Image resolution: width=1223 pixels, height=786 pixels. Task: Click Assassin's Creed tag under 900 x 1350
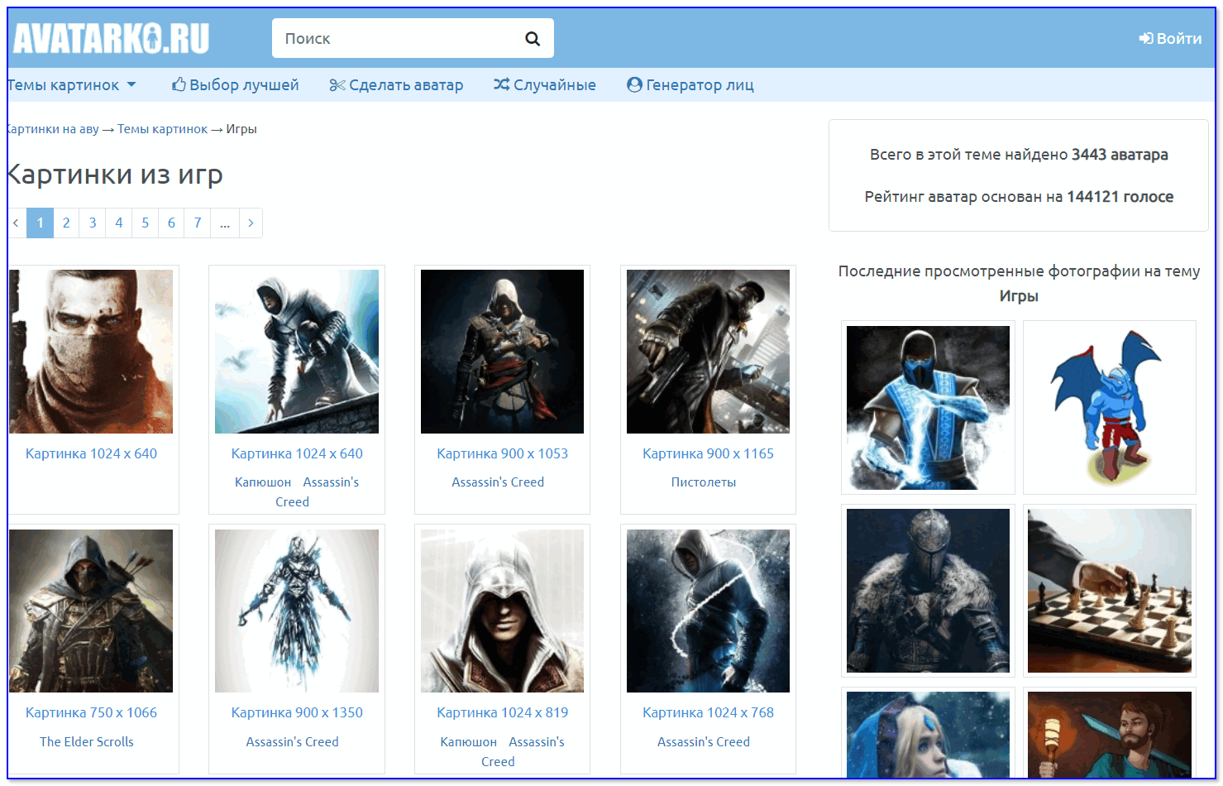[292, 742]
